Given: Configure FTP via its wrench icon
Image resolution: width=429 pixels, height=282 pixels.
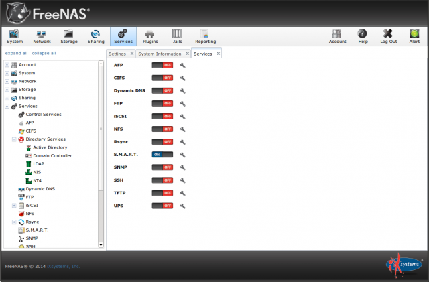Looking at the screenshot, I should [183, 104].
